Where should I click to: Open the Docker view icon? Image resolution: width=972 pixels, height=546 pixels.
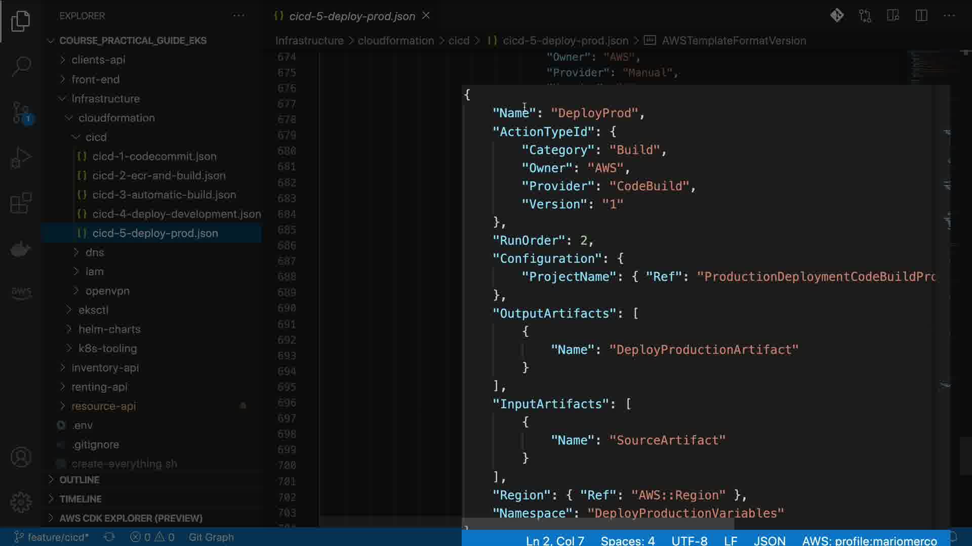21,249
